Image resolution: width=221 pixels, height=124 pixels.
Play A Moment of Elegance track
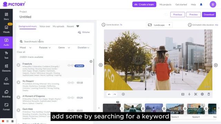[x=18, y=97]
